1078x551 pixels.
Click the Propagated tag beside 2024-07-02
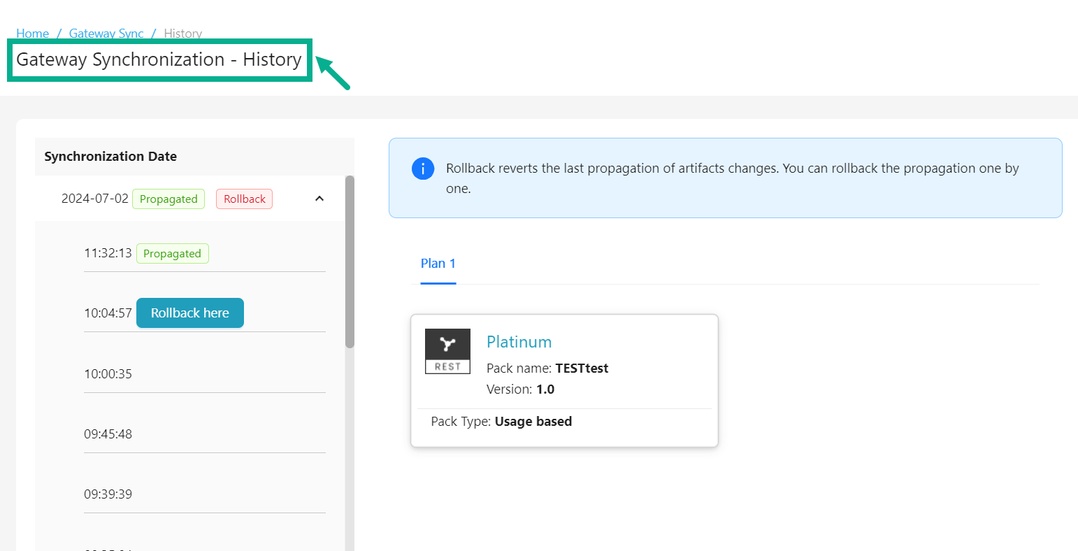tap(168, 199)
